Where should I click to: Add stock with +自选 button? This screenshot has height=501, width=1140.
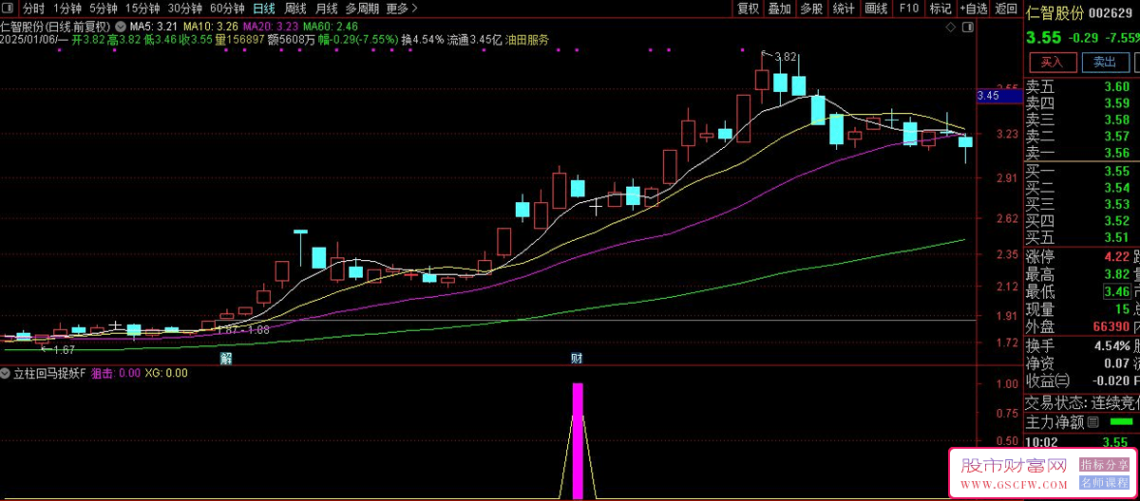coord(974,9)
